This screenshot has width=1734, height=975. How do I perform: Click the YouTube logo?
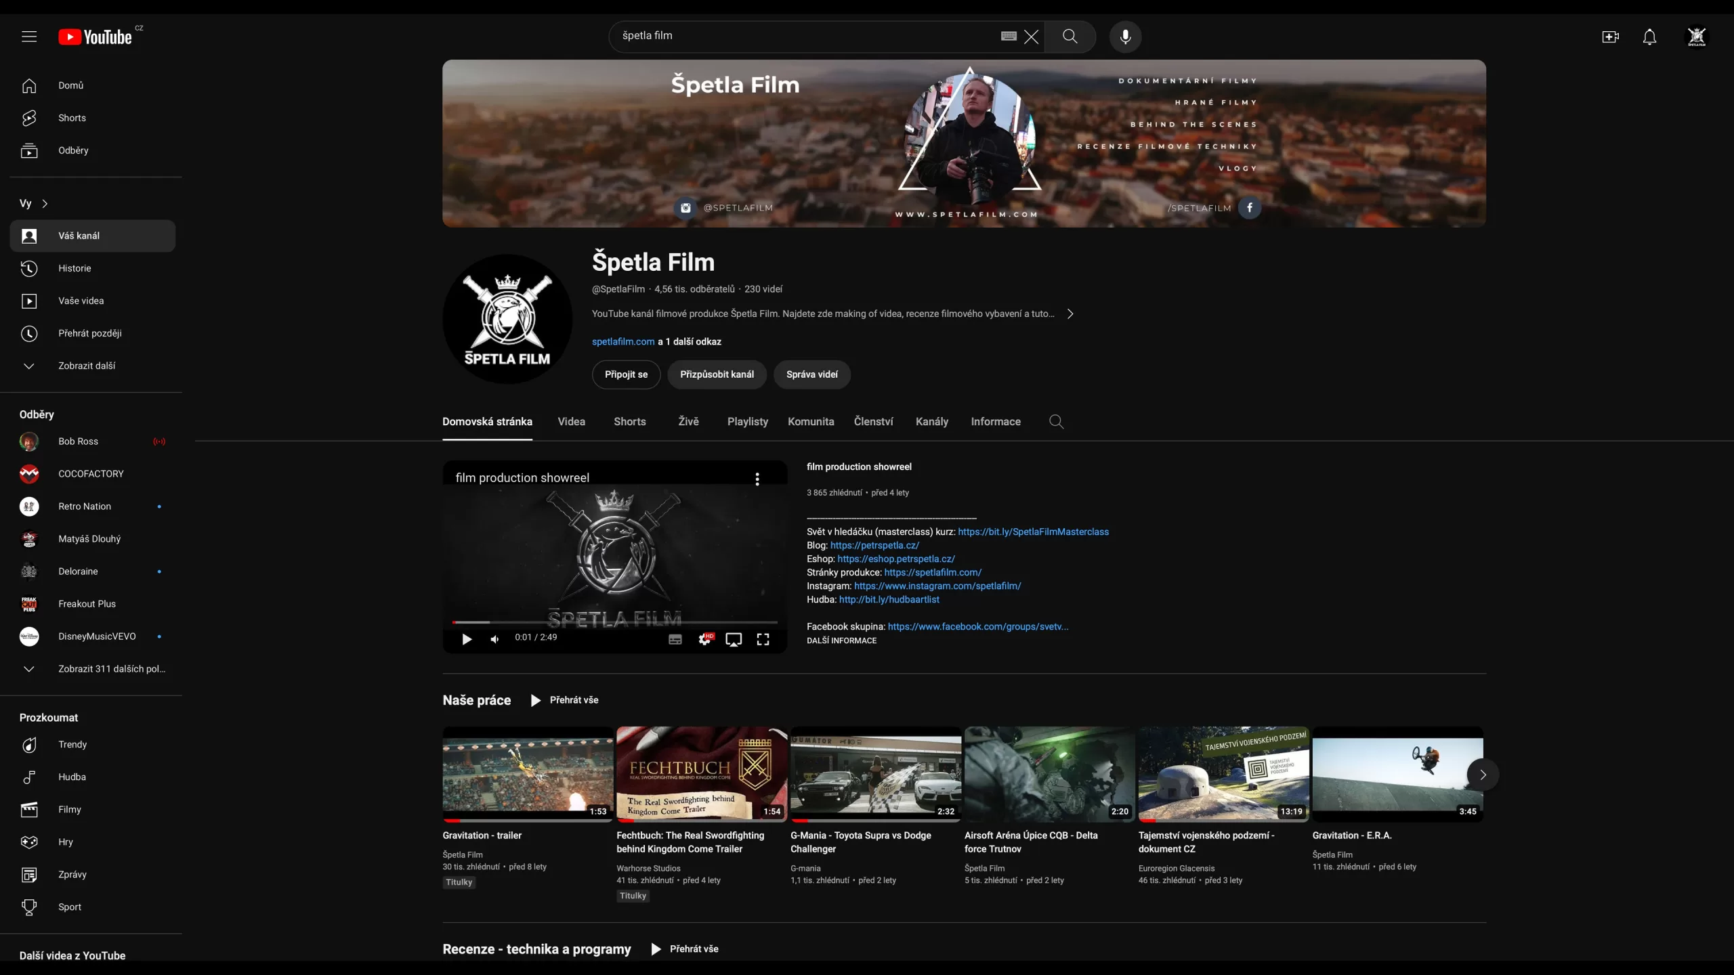pos(95,37)
